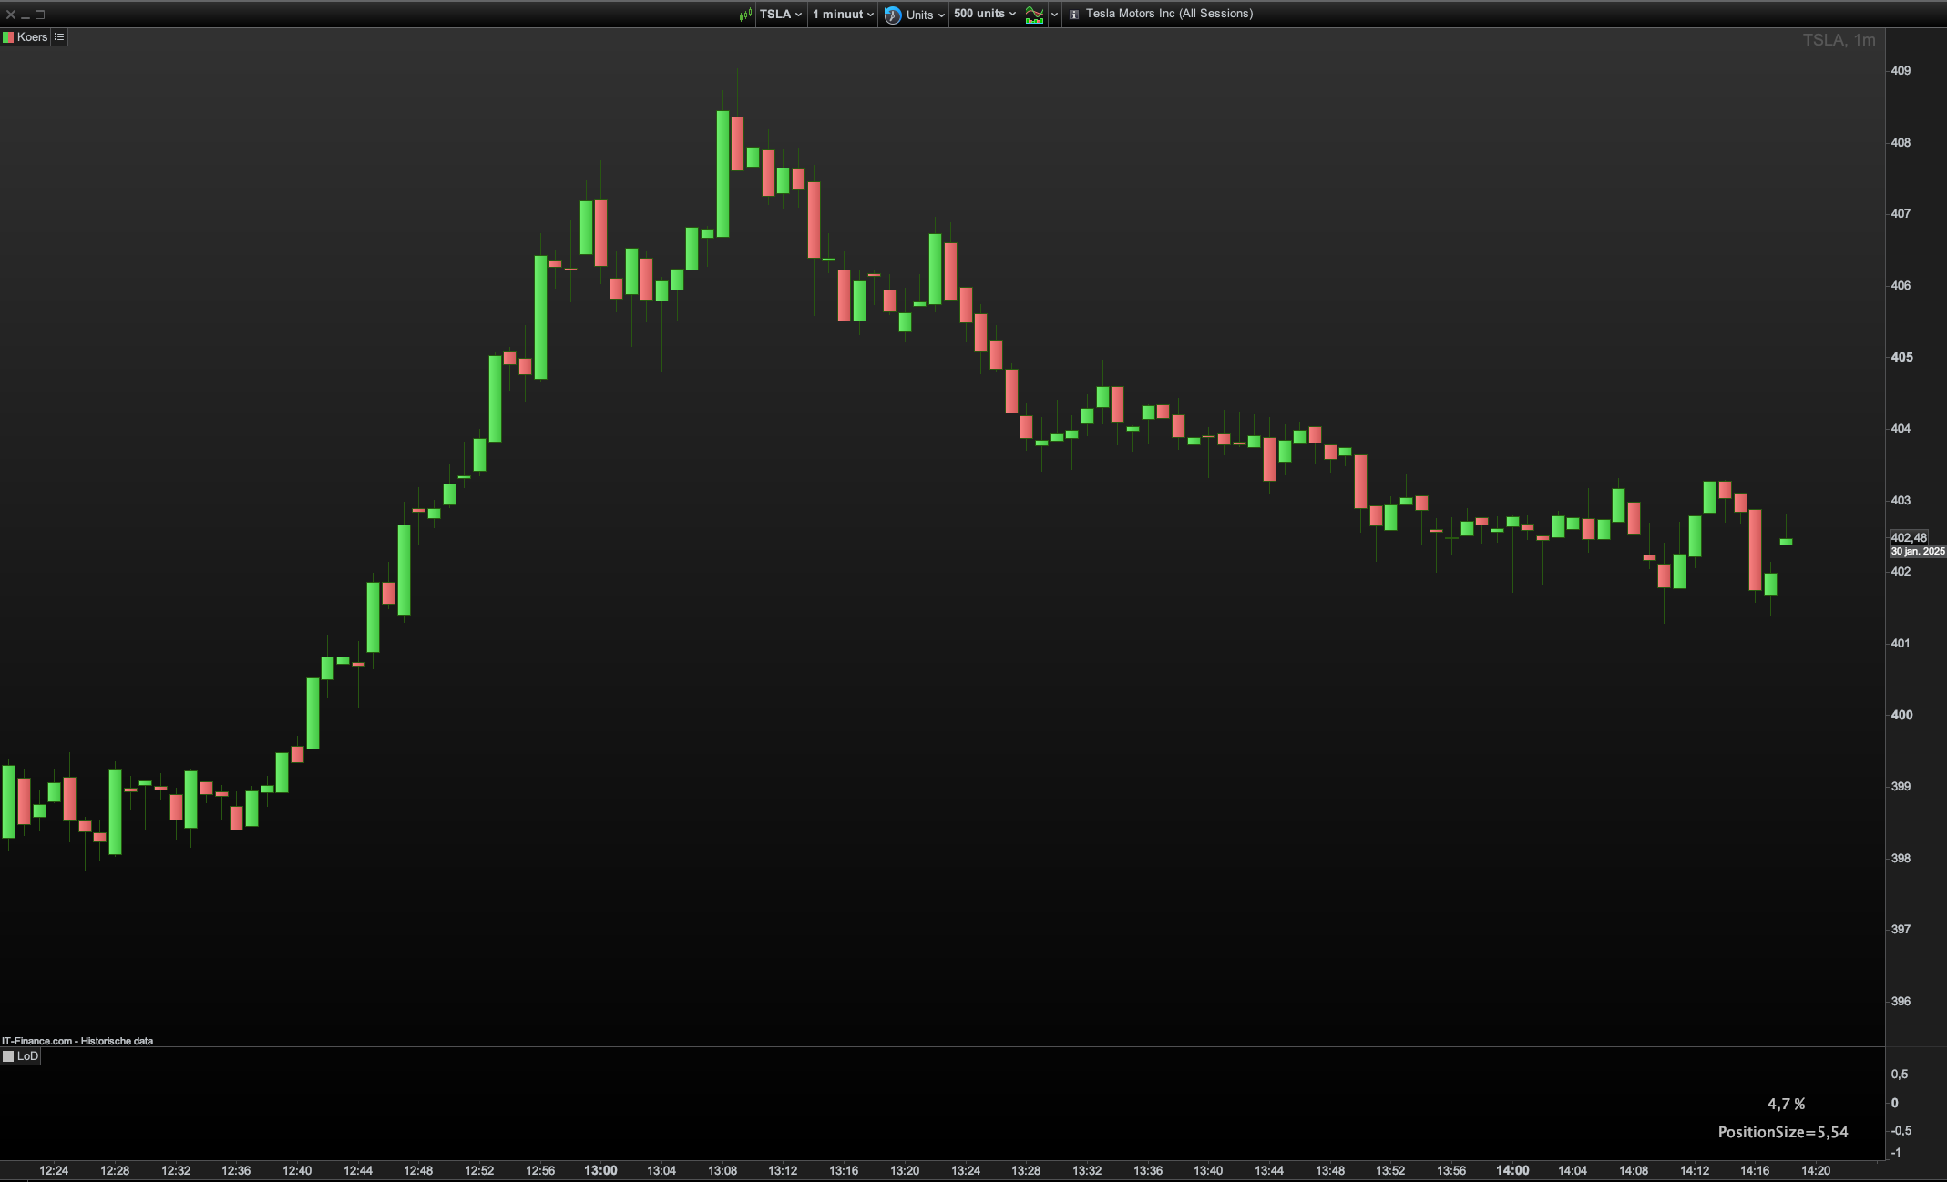The image size is (1947, 1182).
Task: Minimize the chart window
Action: coord(26,15)
